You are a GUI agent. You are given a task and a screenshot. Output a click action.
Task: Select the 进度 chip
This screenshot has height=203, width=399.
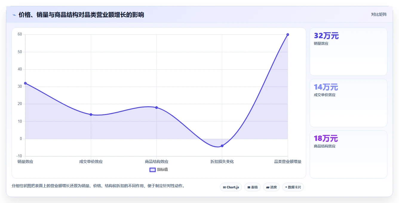click(271, 187)
